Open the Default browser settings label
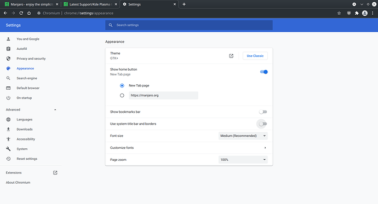The image size is (378, 204). tap(28, 88)
